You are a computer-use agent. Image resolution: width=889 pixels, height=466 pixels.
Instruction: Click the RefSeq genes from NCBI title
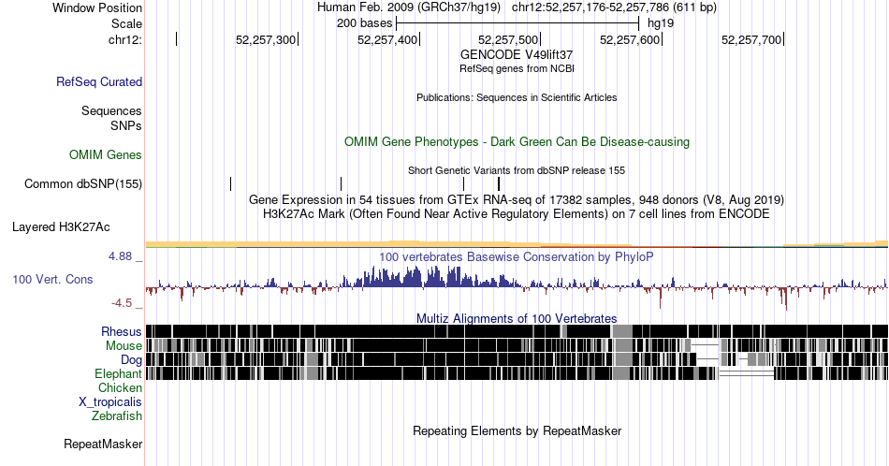(517, 68)
